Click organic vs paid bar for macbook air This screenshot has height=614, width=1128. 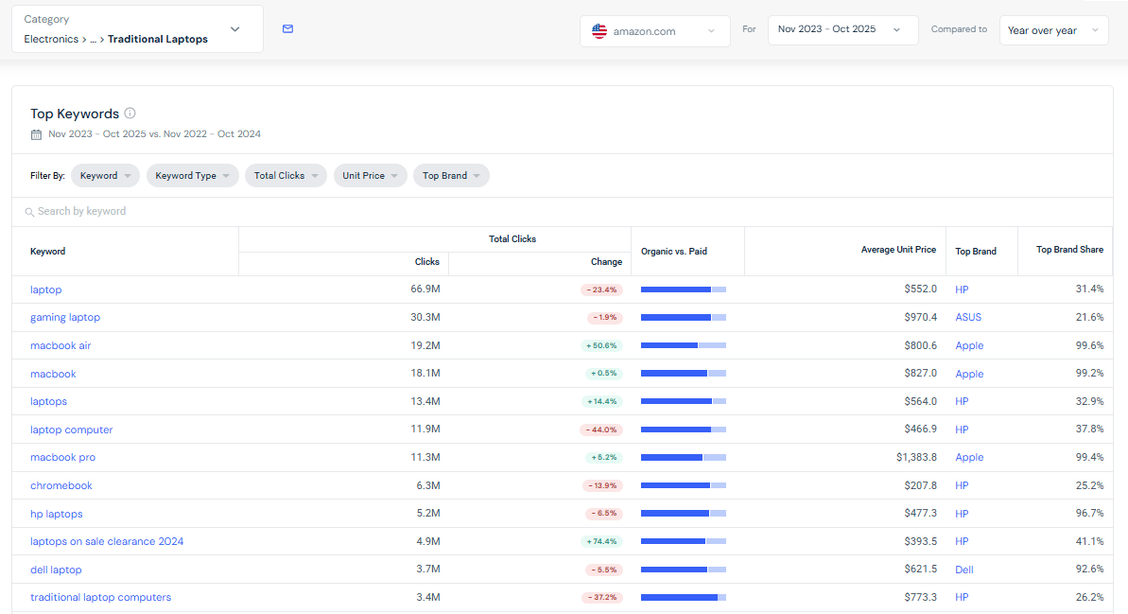[684, 345]
